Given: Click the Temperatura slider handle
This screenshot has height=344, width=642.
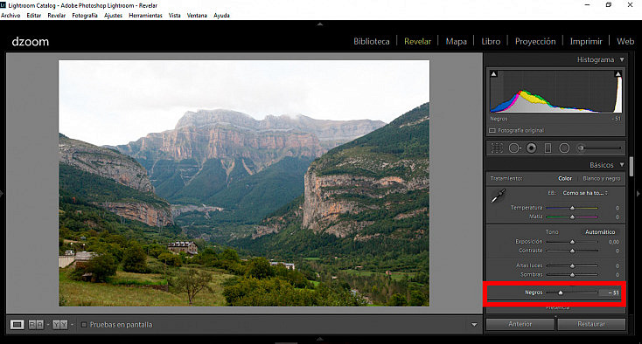Looking at the screenshot, I should click(x=572, y=208).
